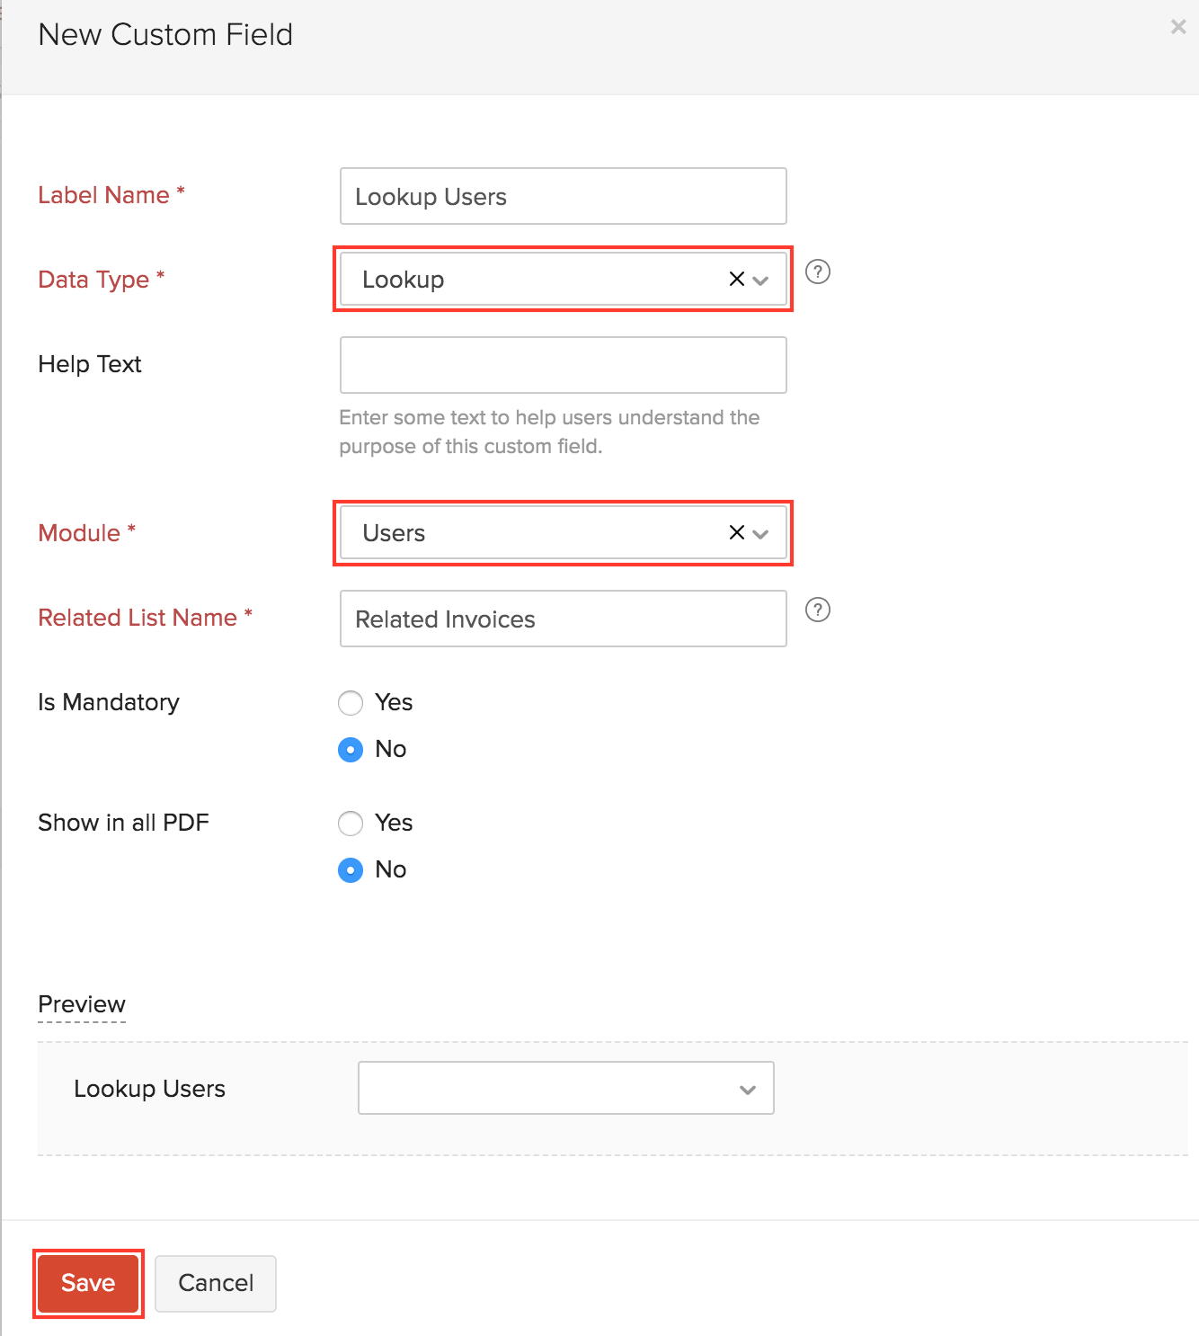The image size is (1199, 1336).
Task: Clear the Lookup data type selection
Action: pos(737,280)
